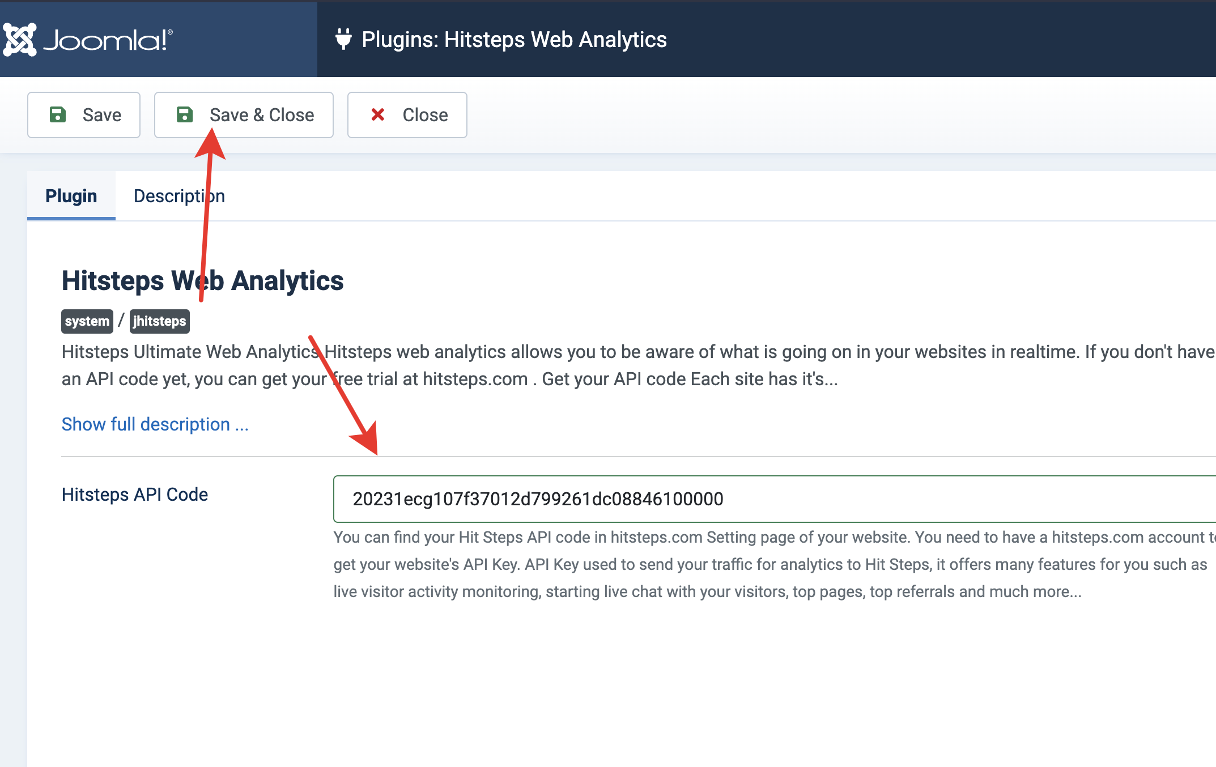This screenshot has width=1216, height=767.
Task: Click the Plugins: Hitsteps Web Analytics title
Action: [x=515, y=40]
